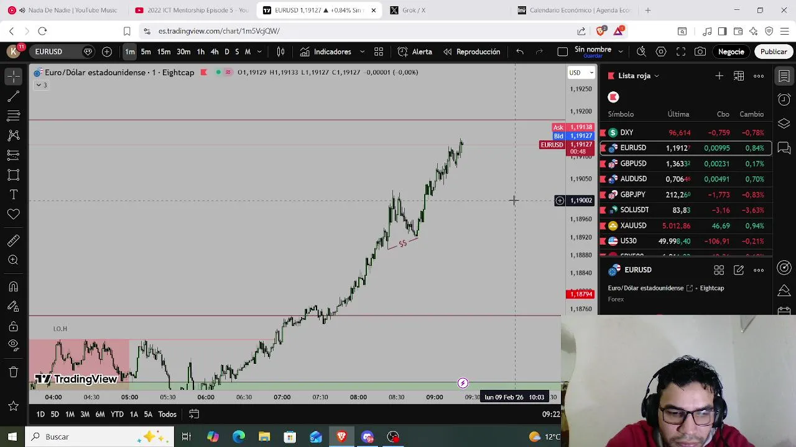Click the undo arrow
Viewport: 796px width, 447px height.
pyautogui.click(x=520, y=52)
